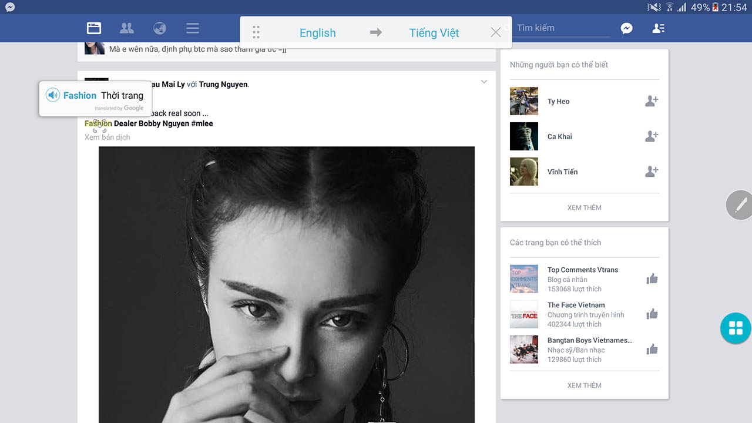
Task: Send friend request to Vĩnh Tiến
Action: pyautogui.click(x=652, y=172)
